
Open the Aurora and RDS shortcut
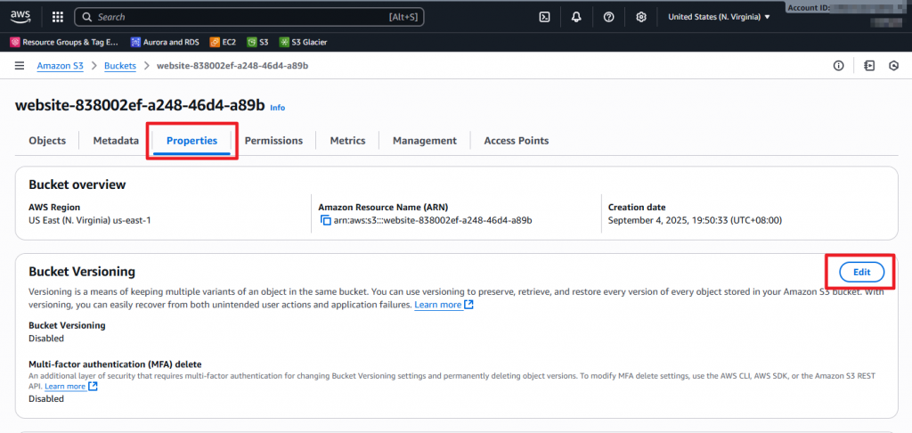[x=165, y=43]
